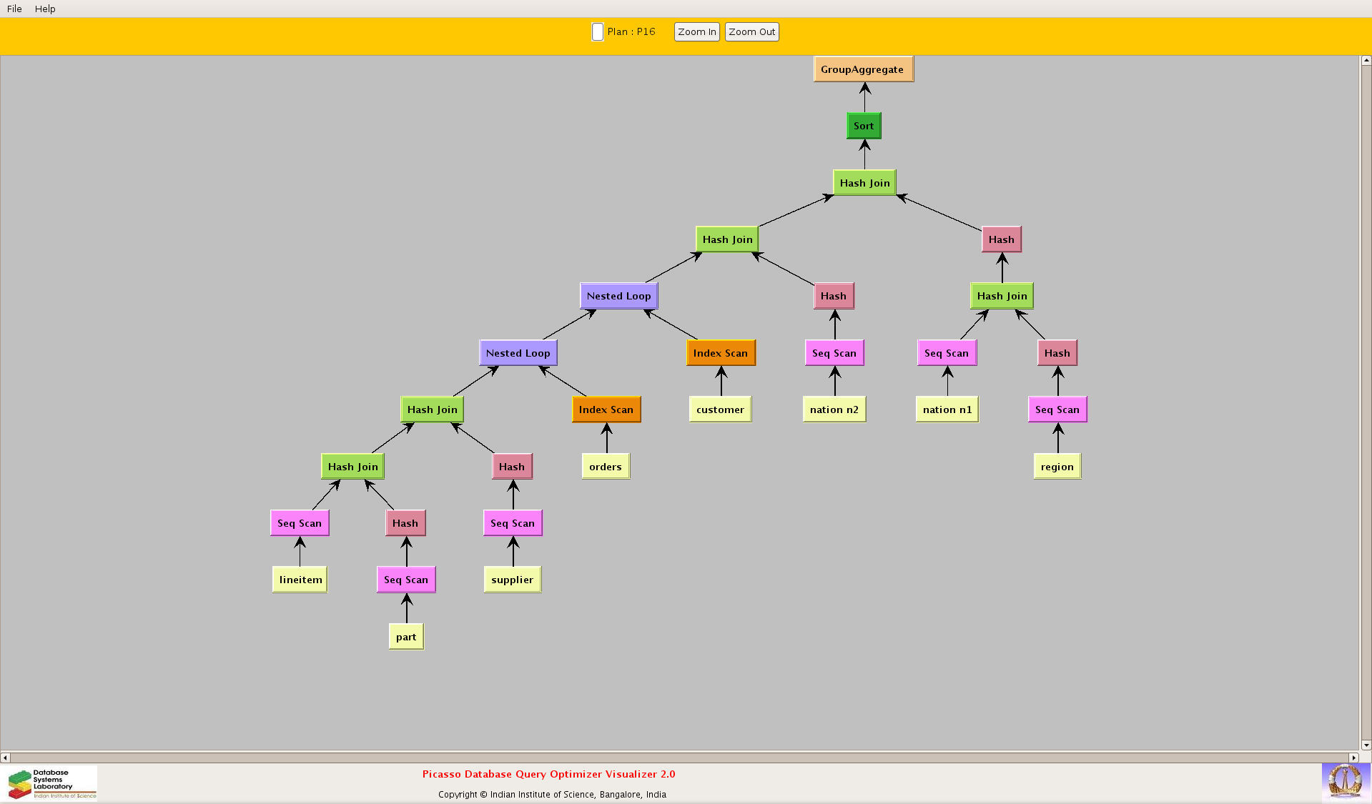Click the part table node

pos(406,637)
